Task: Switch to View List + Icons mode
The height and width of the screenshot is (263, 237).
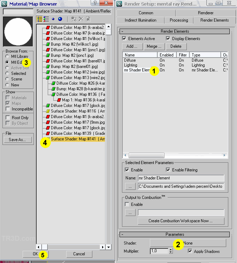Action: pyautogui.click(x=46, y=19)
